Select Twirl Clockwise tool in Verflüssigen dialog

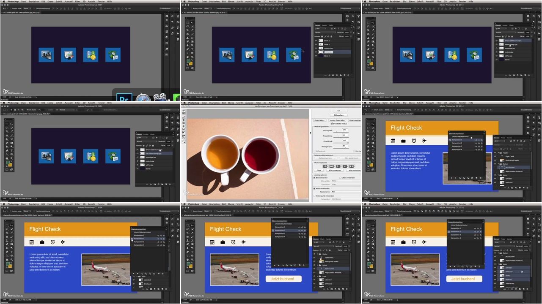click(x=184, y=120)
